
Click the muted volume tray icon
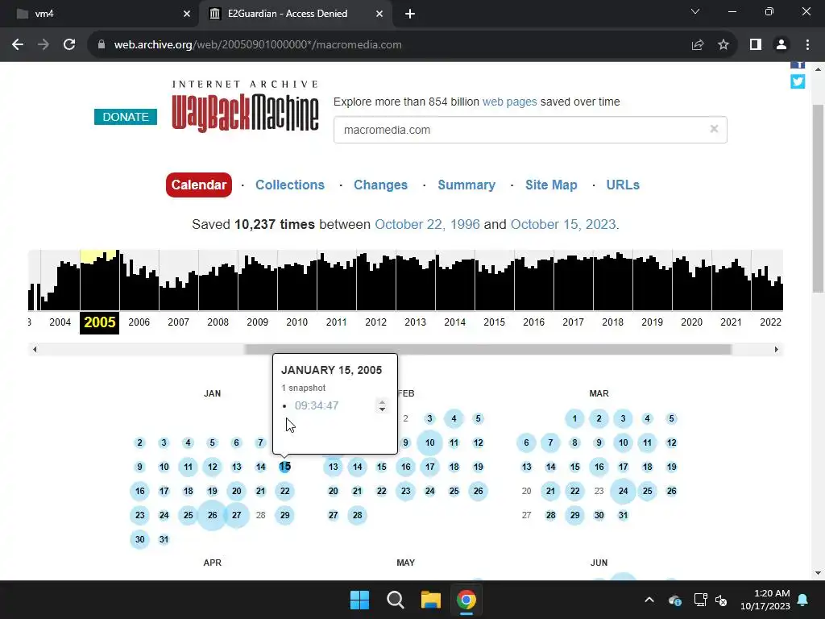tap(721, 600)
